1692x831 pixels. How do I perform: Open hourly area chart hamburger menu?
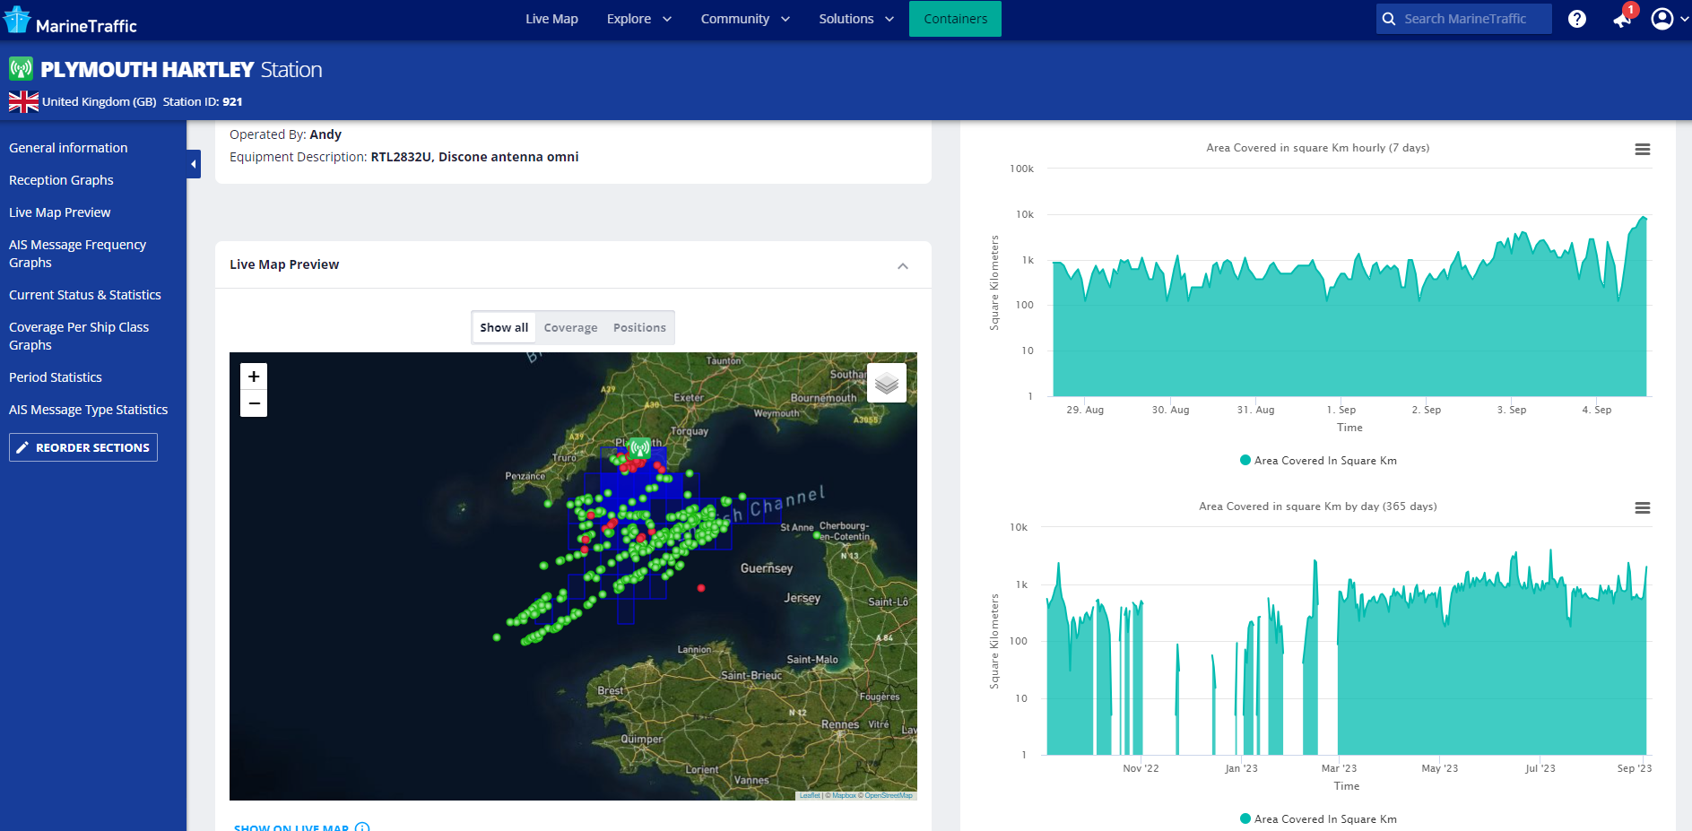tap(1642, 150)
